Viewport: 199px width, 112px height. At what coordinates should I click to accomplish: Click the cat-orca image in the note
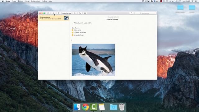(x=93, y=60)
